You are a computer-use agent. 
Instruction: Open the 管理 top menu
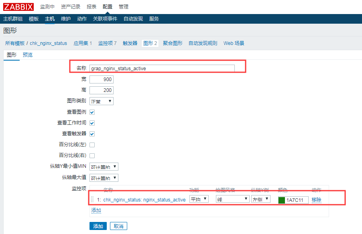click(x=124, y=7)
